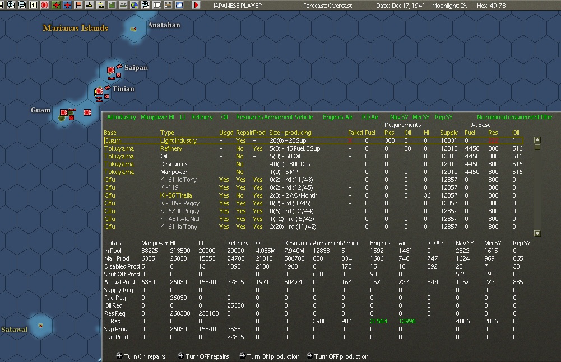Click Turn ON production
561x362 pixels.
coord(270,356)
